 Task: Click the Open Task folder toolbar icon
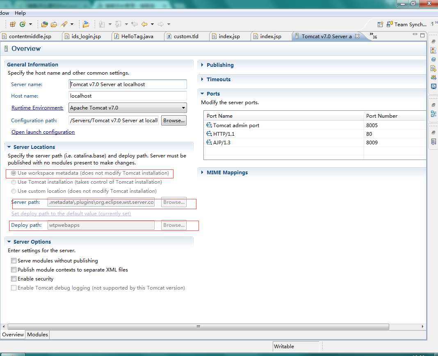pyautogui.click(x=54, y=24)
